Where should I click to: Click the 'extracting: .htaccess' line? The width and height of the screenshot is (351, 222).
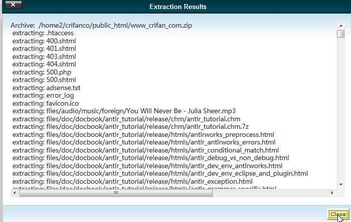(43, 33)
